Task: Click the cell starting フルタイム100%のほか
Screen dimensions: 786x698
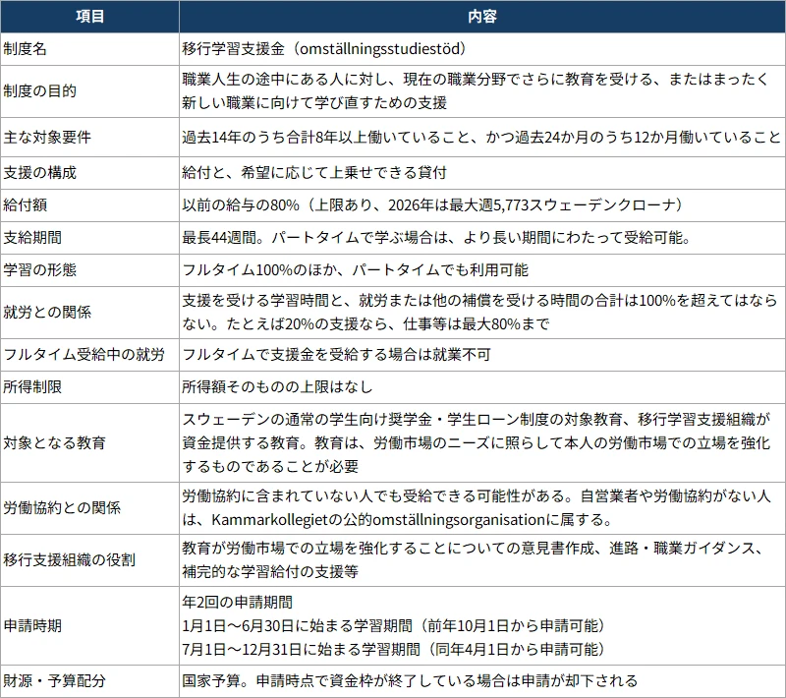Action: pyautogui.click(x=482, y=270)
